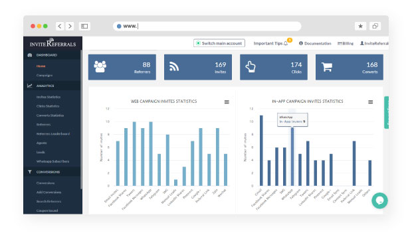Open Referrers in the Analytics sidebar
Screen dimensions: 412x239
click(x=43, y=125)
